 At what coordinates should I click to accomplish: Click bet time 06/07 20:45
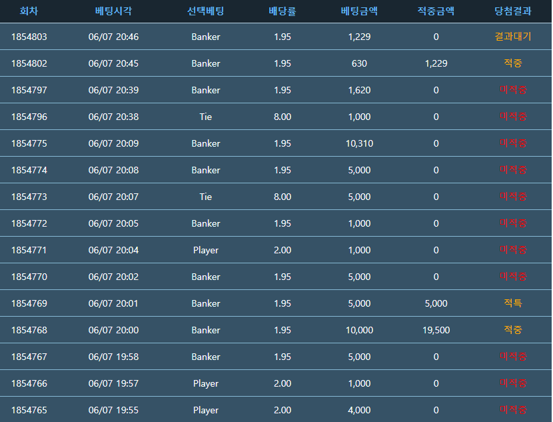coord(113,63)
